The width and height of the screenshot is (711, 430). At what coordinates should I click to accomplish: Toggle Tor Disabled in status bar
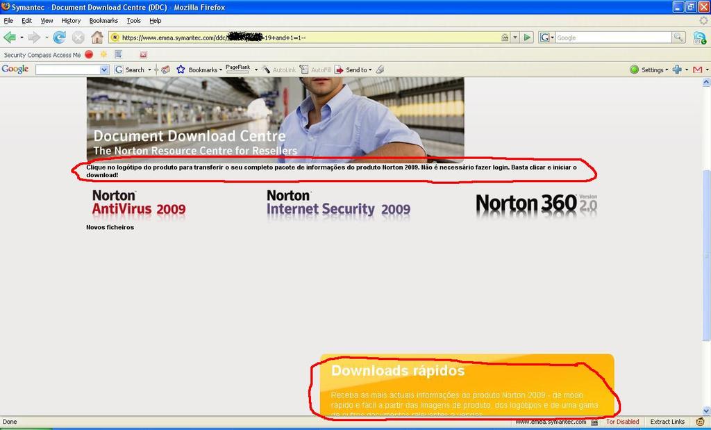point(622,422)
